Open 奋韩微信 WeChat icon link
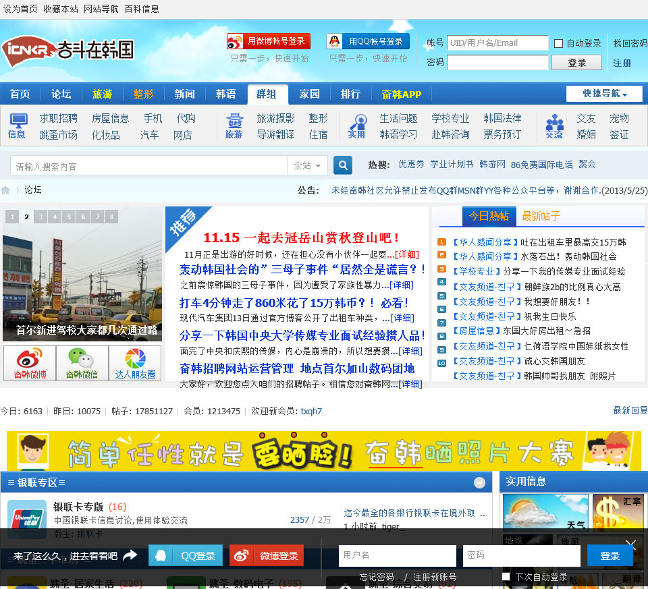 [x=82, y=364]
